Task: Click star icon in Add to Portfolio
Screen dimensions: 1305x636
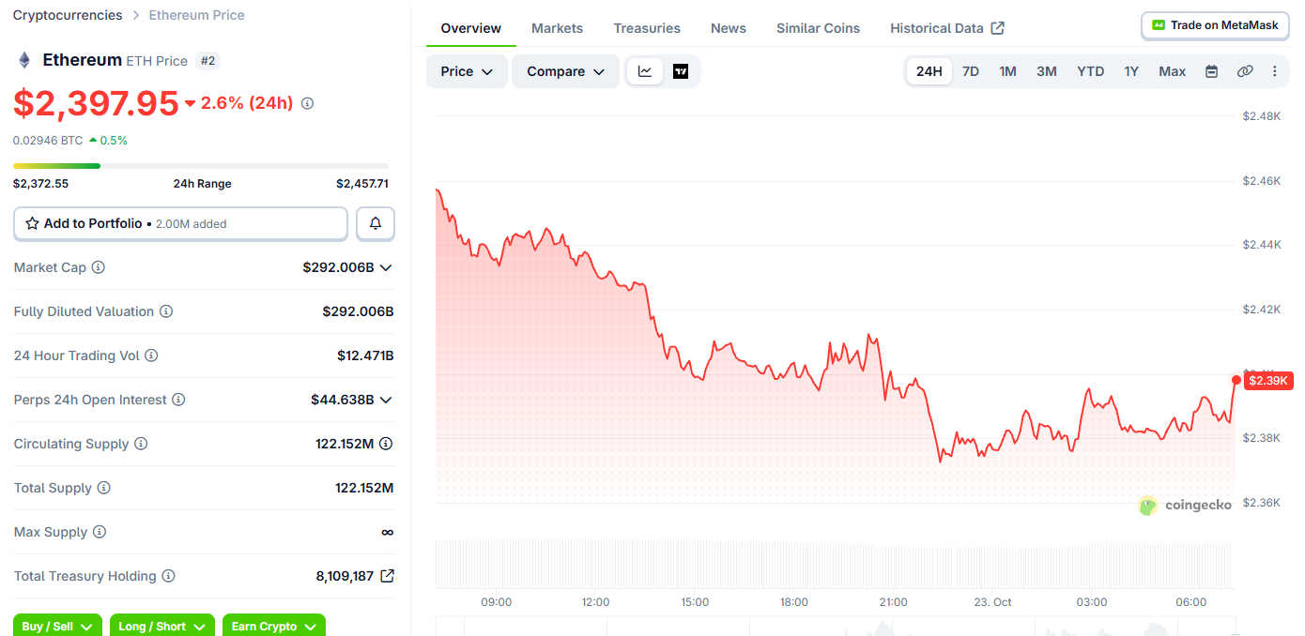Action: coord(32,223)
